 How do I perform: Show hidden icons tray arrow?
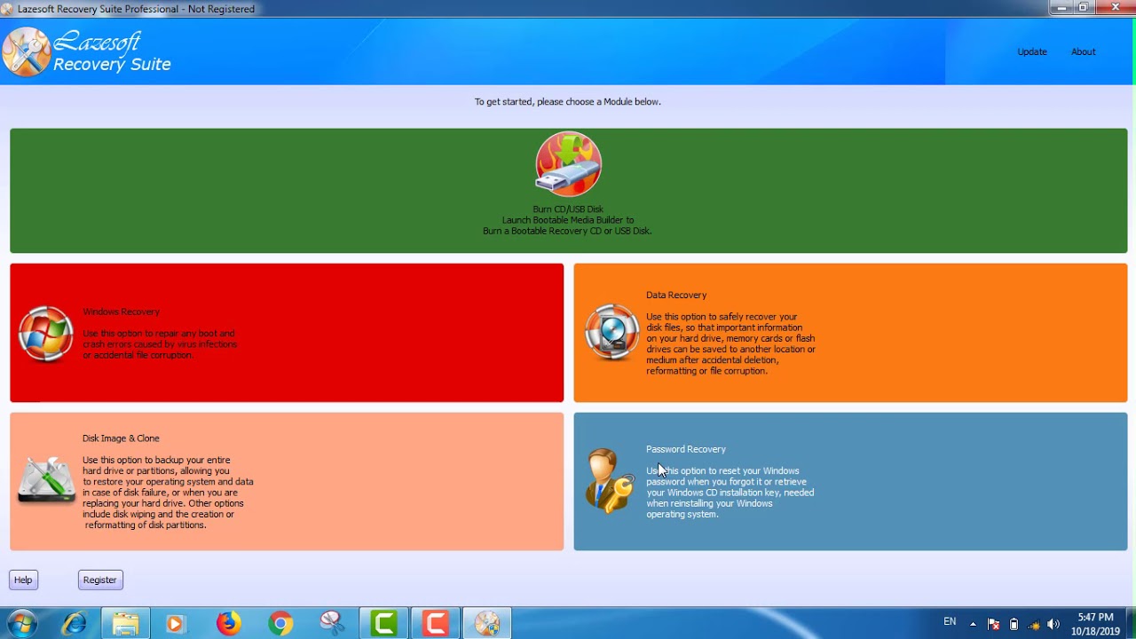(973, 624)
